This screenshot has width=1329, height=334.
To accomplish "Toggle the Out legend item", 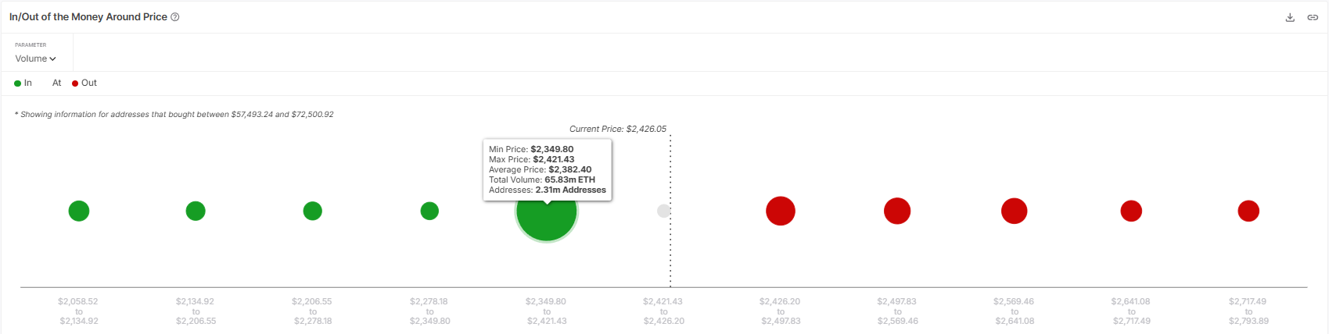I will [x=84, y=83].
